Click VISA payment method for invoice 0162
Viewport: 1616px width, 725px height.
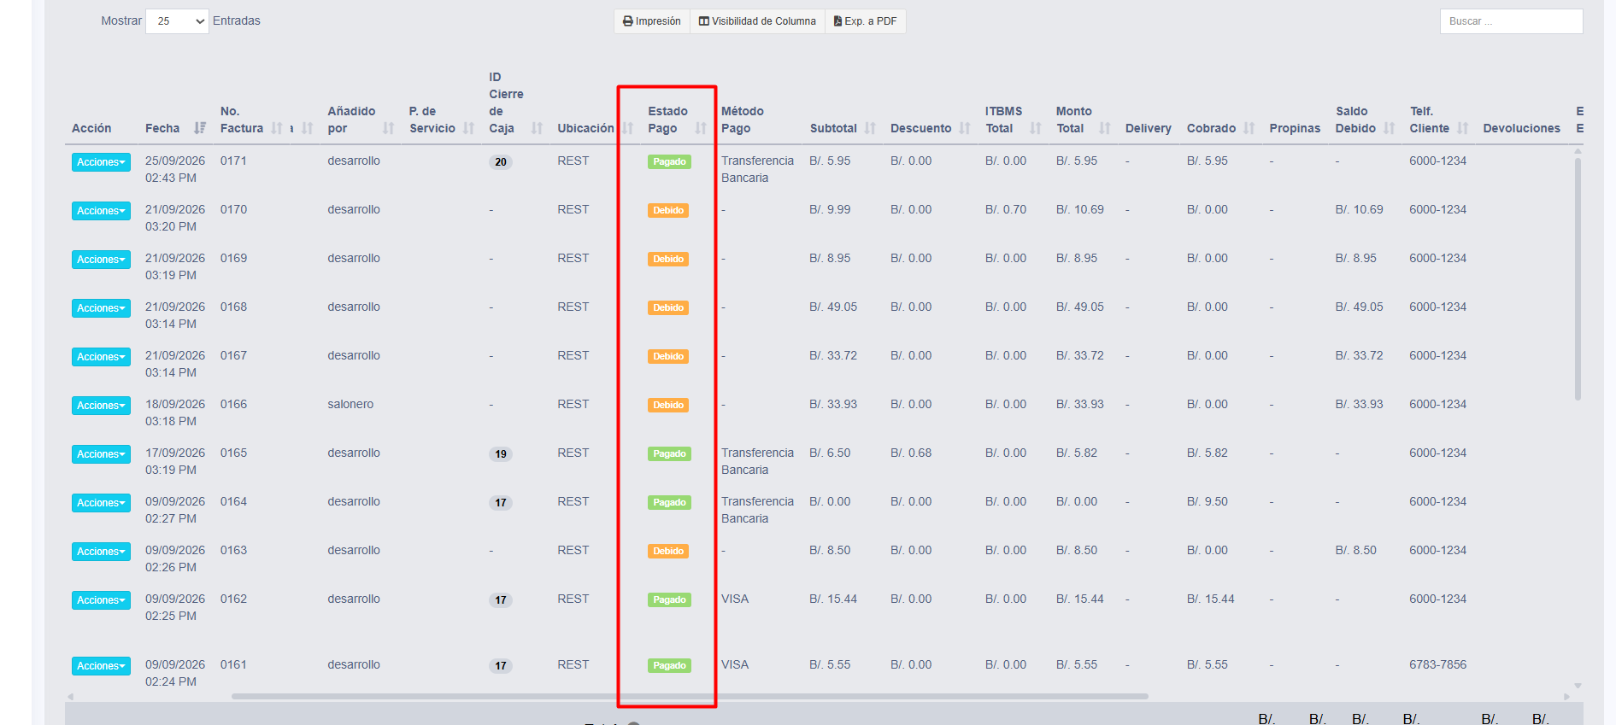point(735,599)
